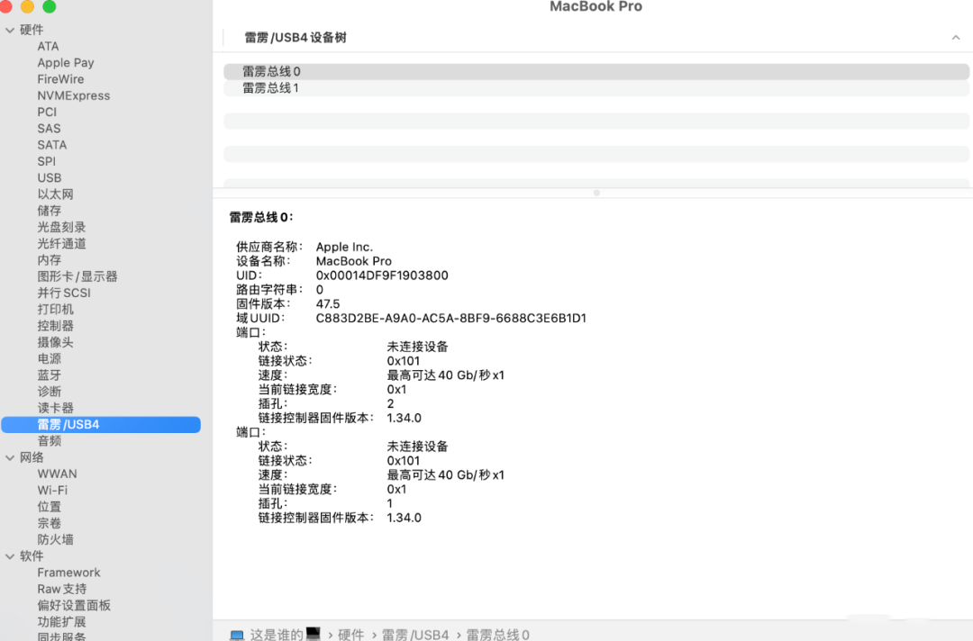Viewport: 973px width, 641px height.
Task: Click domain UUID value C883D2BE-A9A0
Action: point(451,318)
